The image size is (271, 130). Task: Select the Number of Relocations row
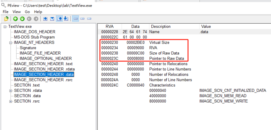[185, 74]
